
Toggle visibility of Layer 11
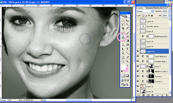(138, 86)
